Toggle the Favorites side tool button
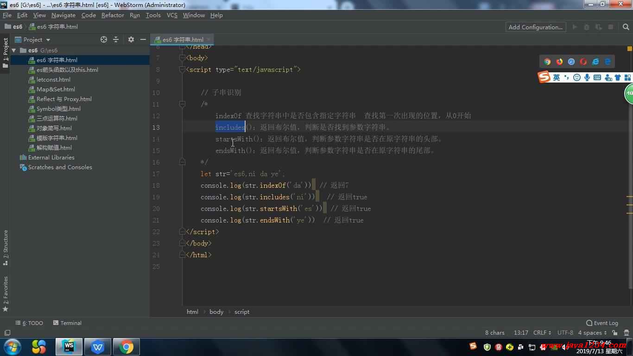Screen dimensions: 633x356 pos(5,294)
